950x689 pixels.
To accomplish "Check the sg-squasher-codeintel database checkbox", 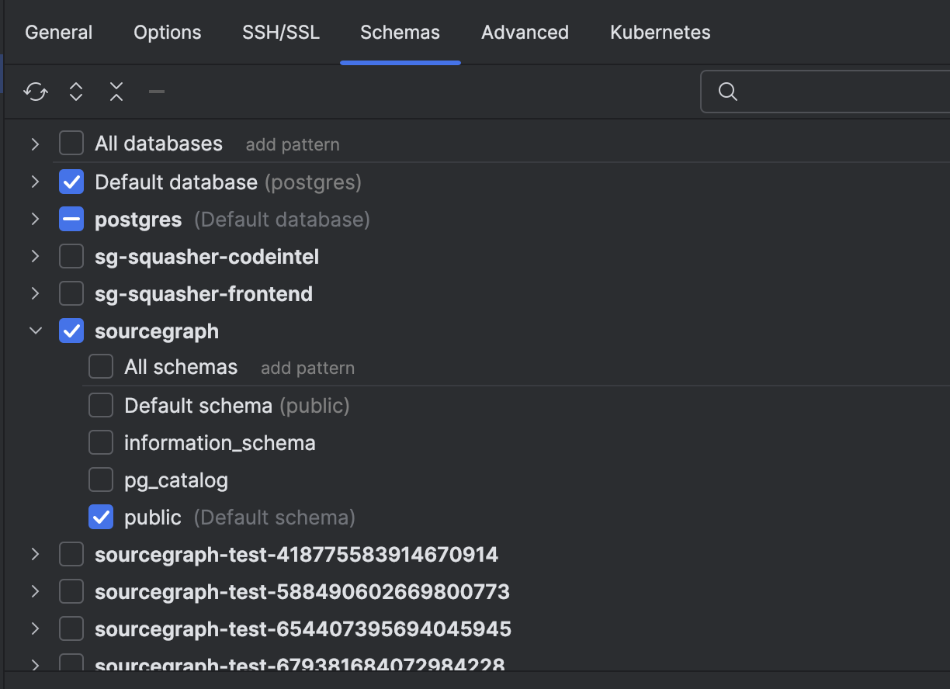I will point(71,256).
